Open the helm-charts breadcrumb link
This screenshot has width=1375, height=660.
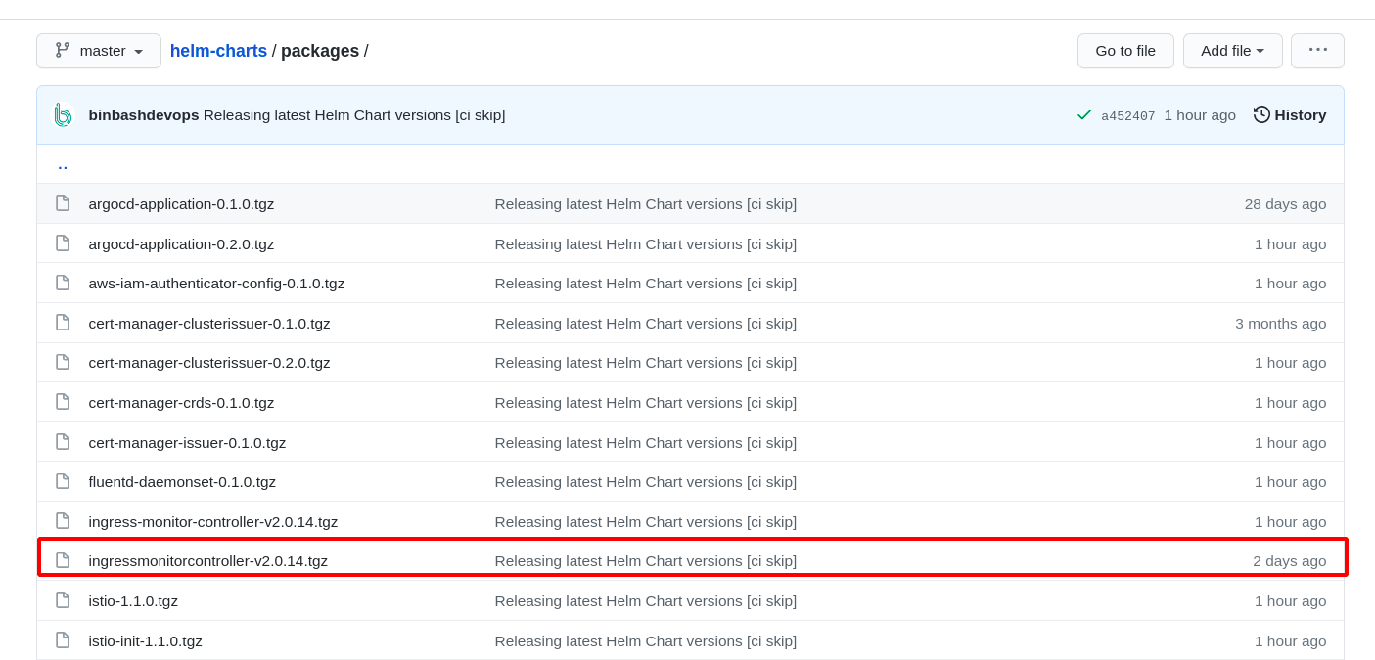click(x=218, y=51)
